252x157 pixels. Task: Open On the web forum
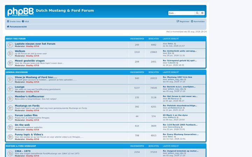pyautogui.click(x=22, y=125)
